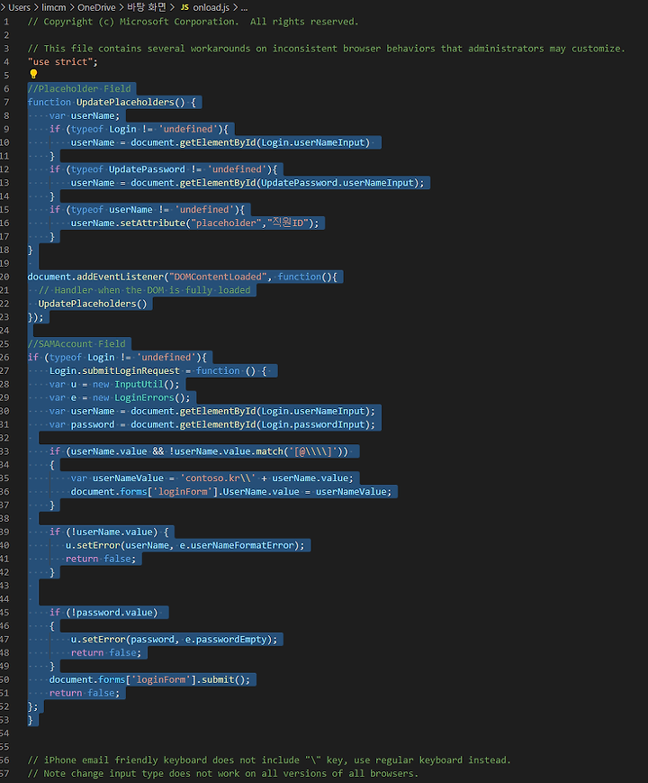Click line number 56 in gutter

coord(4,760)
